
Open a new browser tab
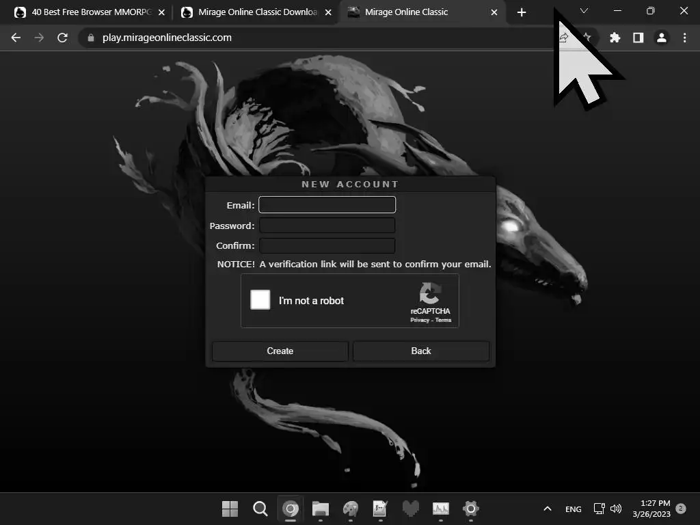pyautogui.click(x=522, y=12)
